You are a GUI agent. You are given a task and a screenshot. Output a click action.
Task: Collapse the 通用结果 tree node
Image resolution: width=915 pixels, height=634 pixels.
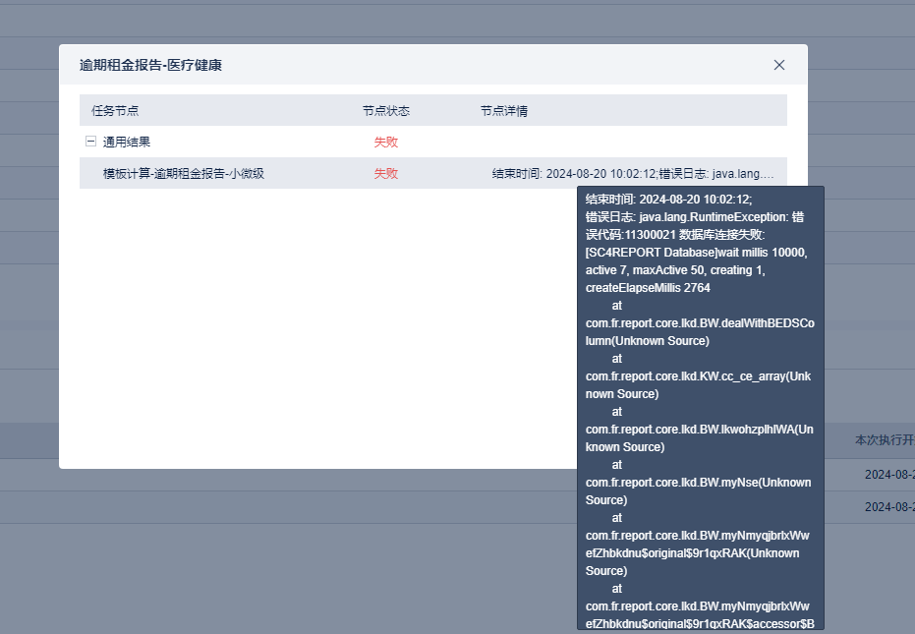[90, 142]
